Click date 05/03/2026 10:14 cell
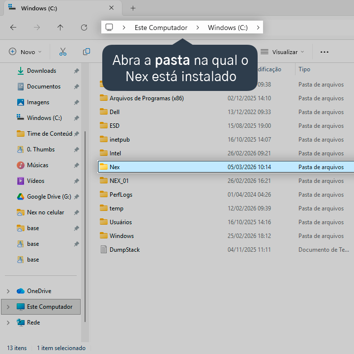354x354 pixels. pyautogui.click(x=249, y=167)
